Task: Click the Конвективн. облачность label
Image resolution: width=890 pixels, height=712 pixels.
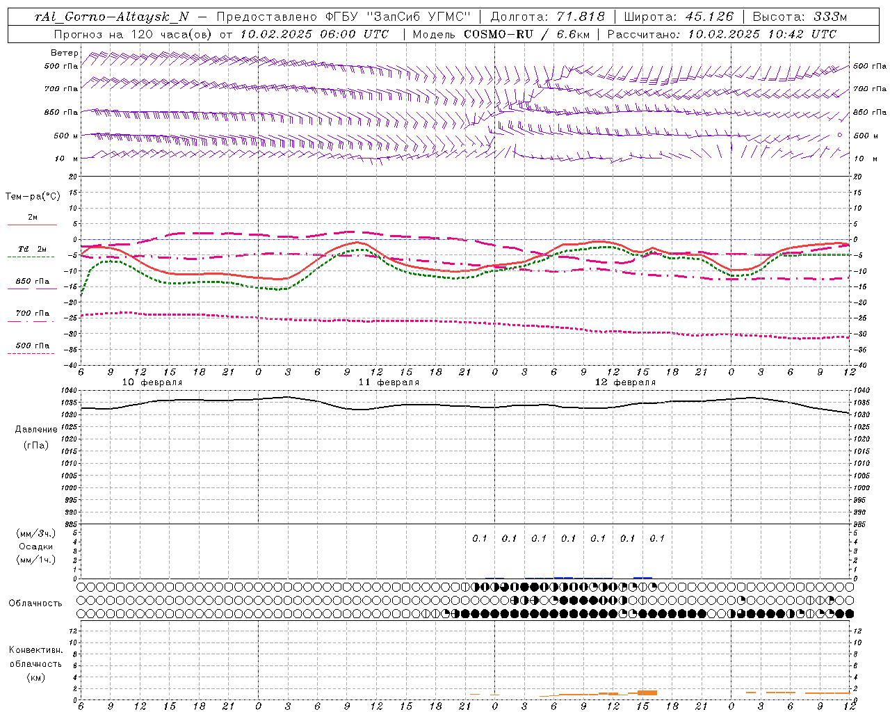Action: [35, 657]
